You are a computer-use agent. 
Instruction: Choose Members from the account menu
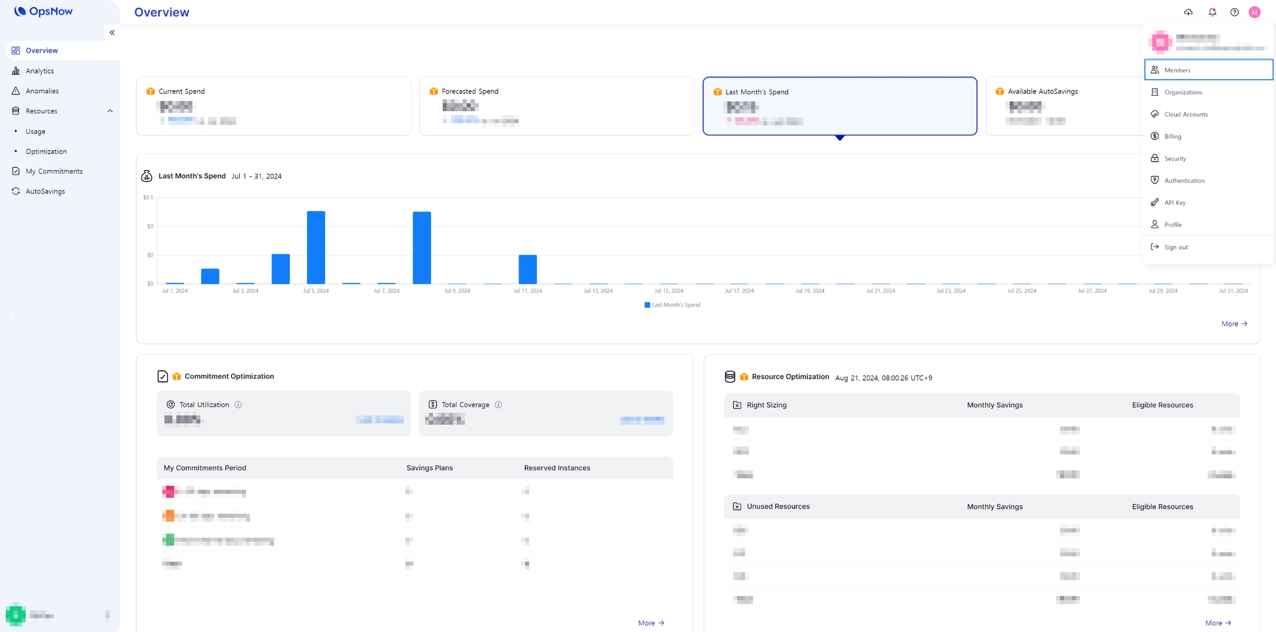[1208, 70]
